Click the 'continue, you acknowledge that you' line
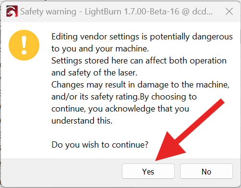This screenshot has height=188, width=241. [120, 109]
